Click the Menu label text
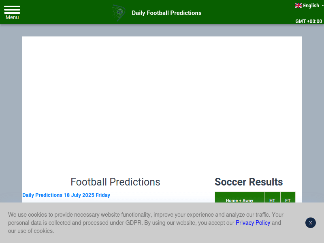 12,17
